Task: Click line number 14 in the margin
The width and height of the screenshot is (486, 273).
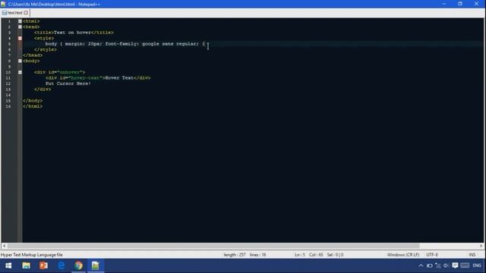Action: coord(8,95)
